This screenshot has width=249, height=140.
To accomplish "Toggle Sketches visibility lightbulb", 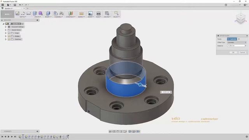I will [x=9, y=39].
